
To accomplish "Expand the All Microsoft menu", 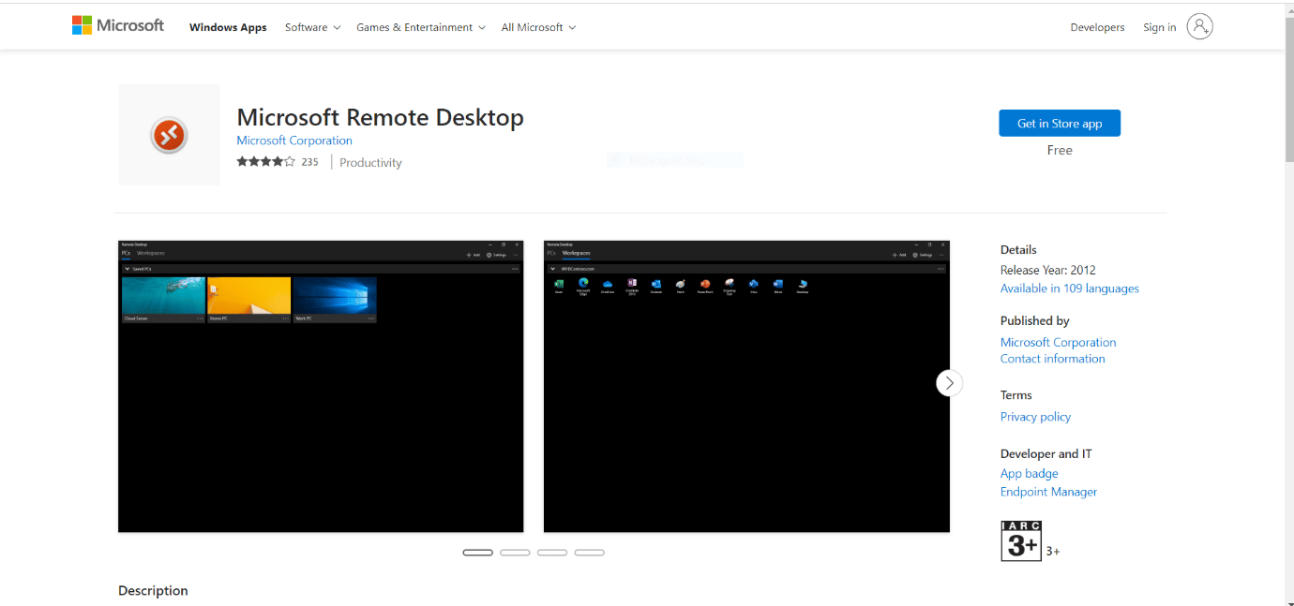I will click(538, 27).
